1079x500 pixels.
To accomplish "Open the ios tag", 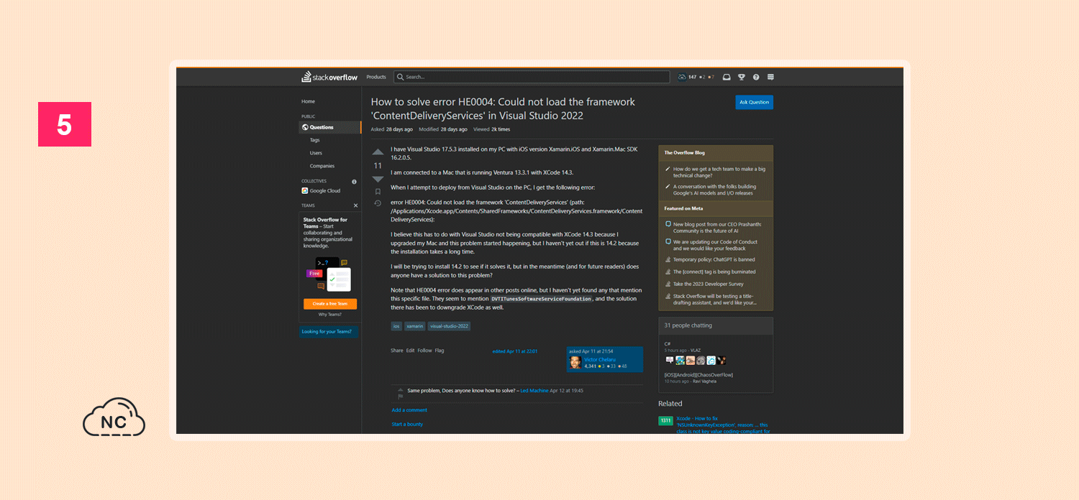I will pyautogui.click(x=396, y=326).
